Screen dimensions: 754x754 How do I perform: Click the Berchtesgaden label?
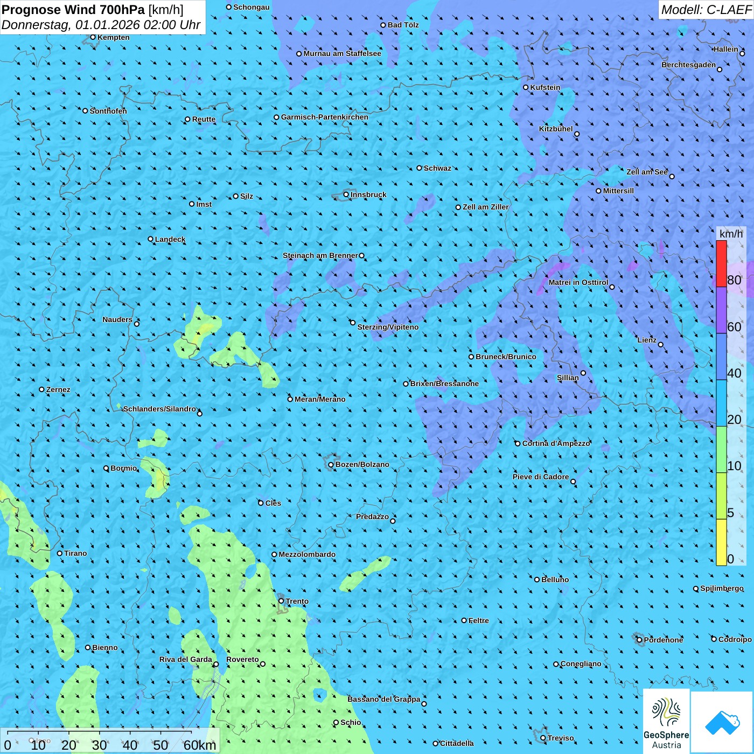tap(689, 65)
